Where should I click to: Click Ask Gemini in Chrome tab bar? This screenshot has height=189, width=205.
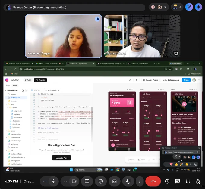[x=175, y=64]
